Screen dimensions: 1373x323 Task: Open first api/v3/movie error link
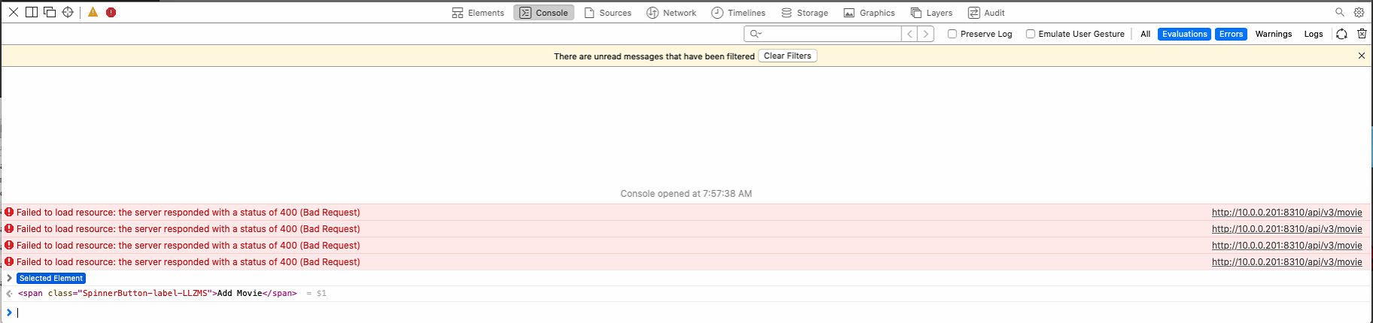(x=1286, y=213)
